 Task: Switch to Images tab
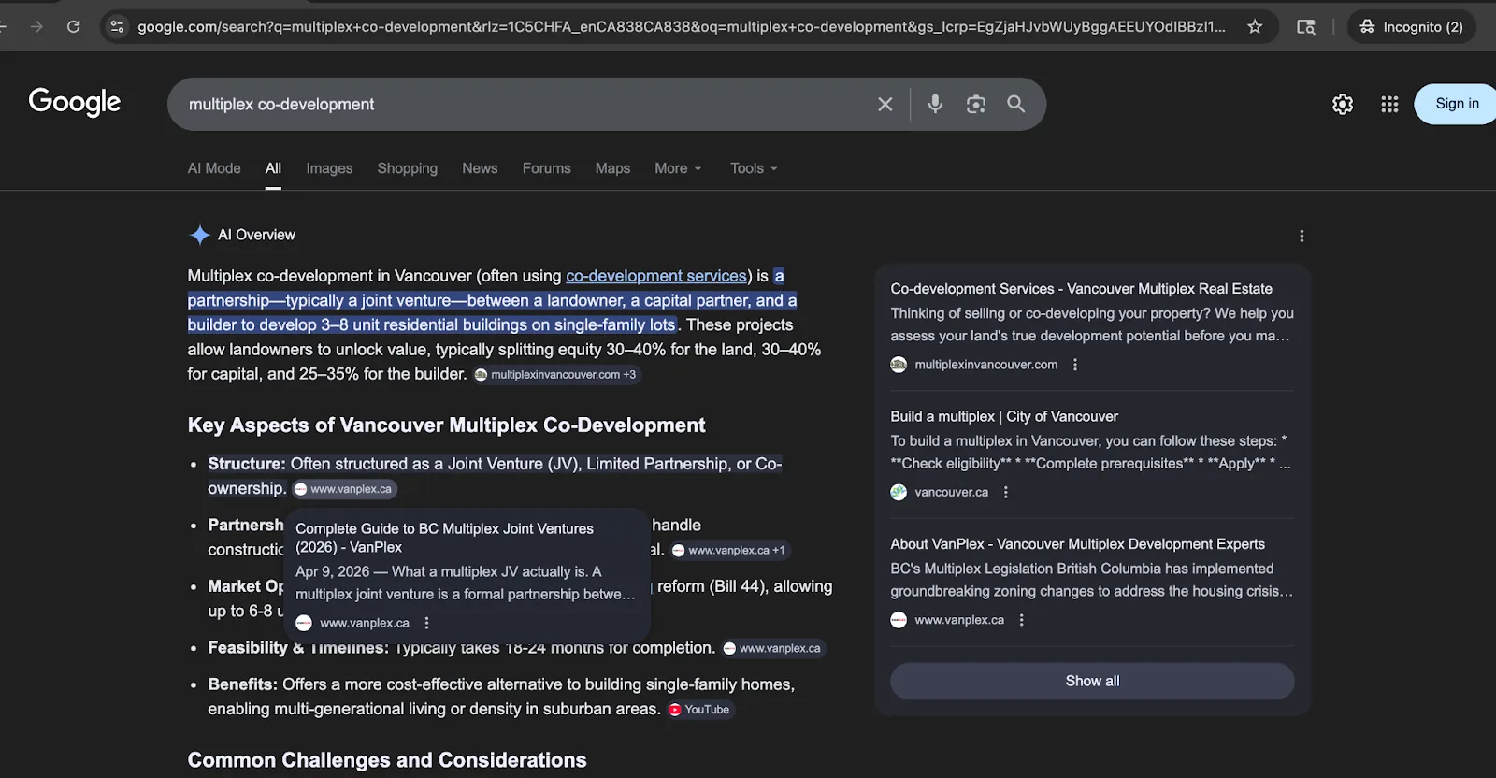[x=329, y=168]
